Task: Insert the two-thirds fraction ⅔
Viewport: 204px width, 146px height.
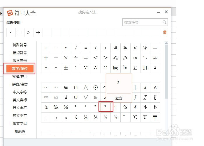Action: click(x=96, y=117)
